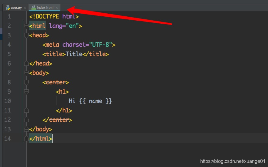The height and width of the screenshot is (167, 268).
Task: Click line number 14 in the gutter
Action: (8, 139)
